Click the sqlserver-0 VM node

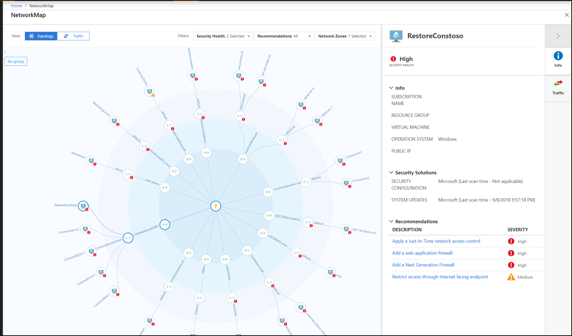click(x=301, y=105)
